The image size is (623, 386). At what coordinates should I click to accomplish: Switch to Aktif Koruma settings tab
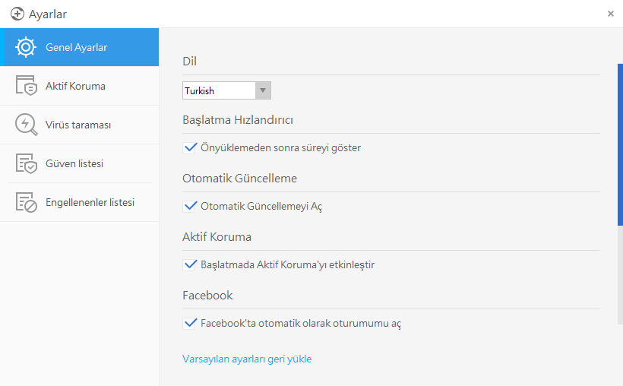point(80,86)
